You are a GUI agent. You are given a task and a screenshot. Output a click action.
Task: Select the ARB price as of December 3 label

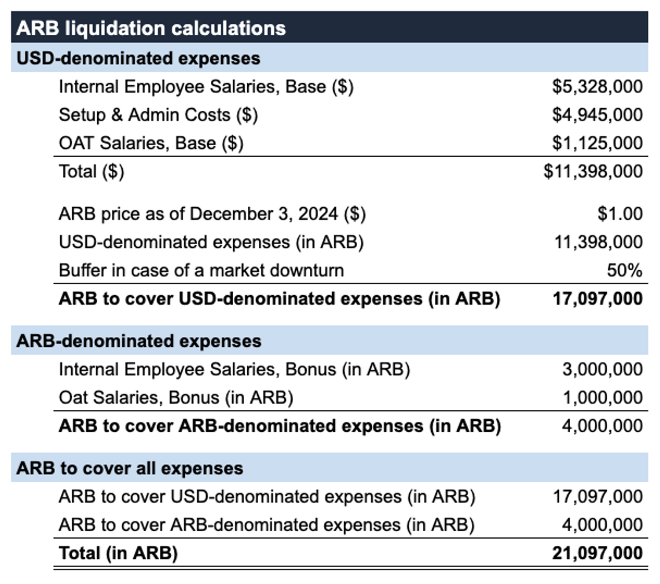tap(212, 214)
